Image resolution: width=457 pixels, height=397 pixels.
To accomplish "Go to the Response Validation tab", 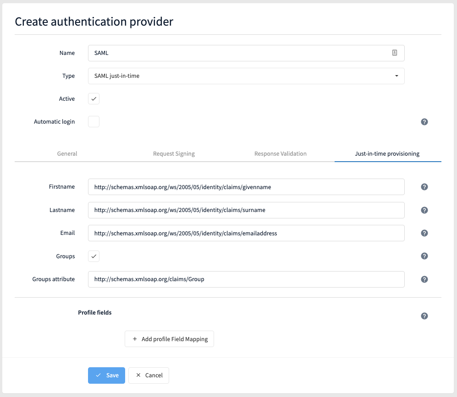I will tap(281, 154).
